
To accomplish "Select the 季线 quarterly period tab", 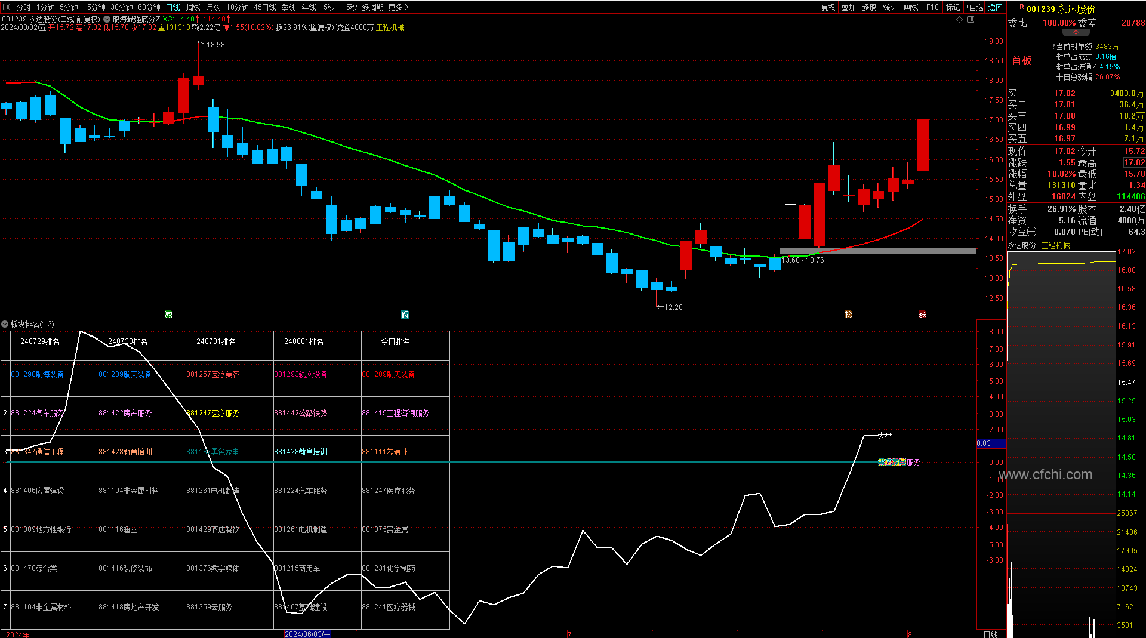I will pyautogui.click(x=288, y=7).
